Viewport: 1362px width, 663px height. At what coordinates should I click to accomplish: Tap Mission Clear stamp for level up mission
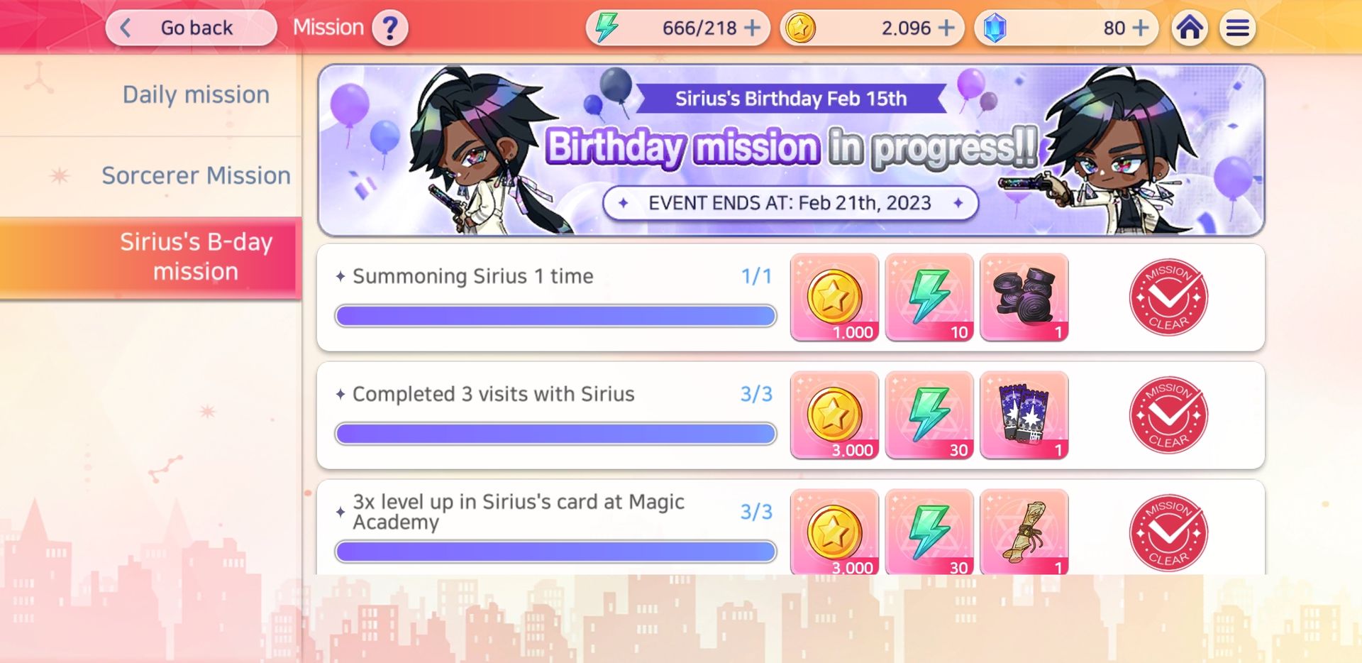click(x=1168, y=533)
